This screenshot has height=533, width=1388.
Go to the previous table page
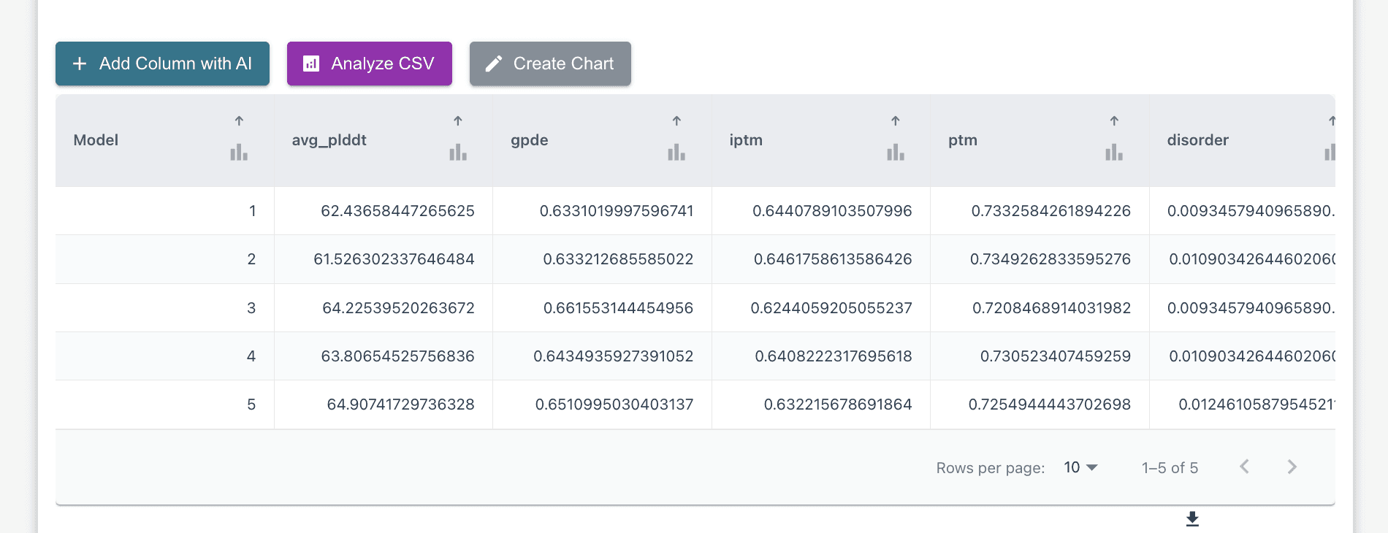1245,467
